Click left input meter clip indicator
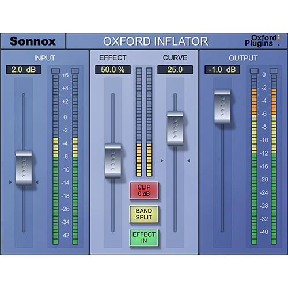Viewport: 288px width, 288px height. coord(55,71)
